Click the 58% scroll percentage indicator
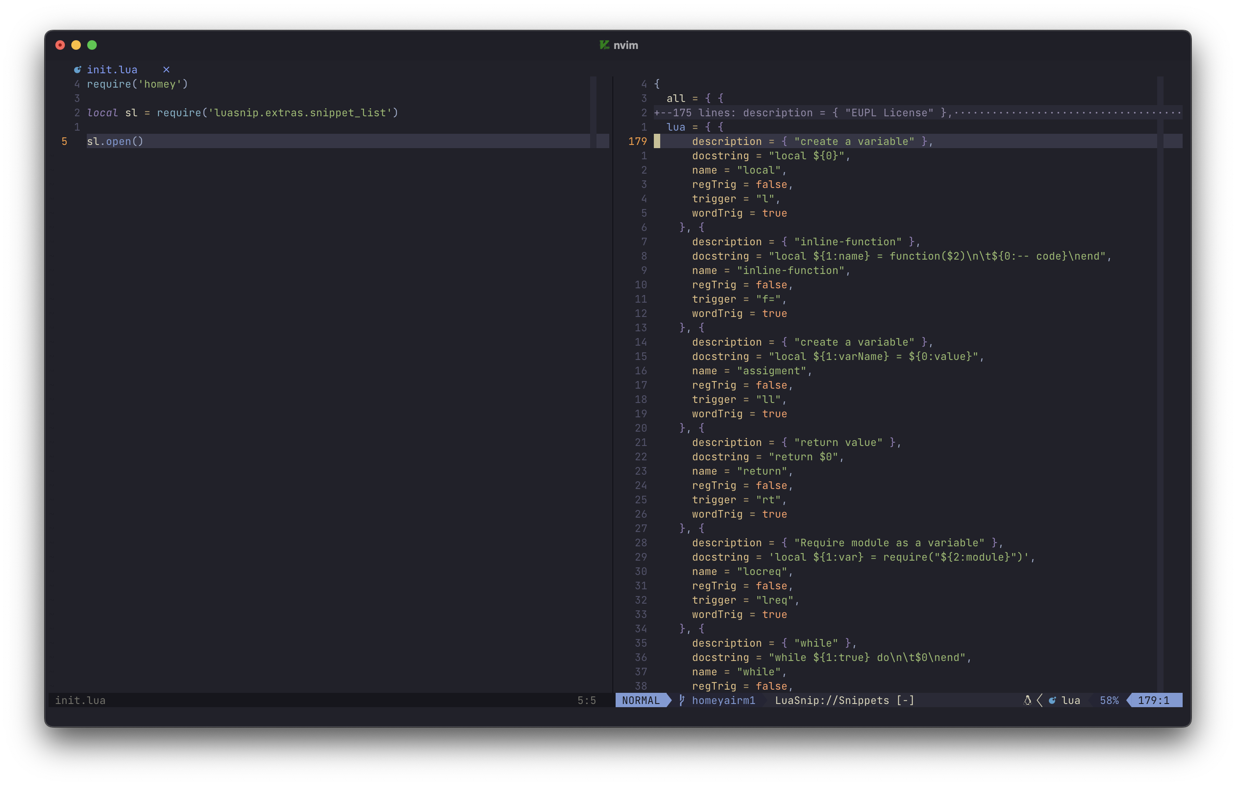This screenshot has height=786, width=1236. point(1109,700)
